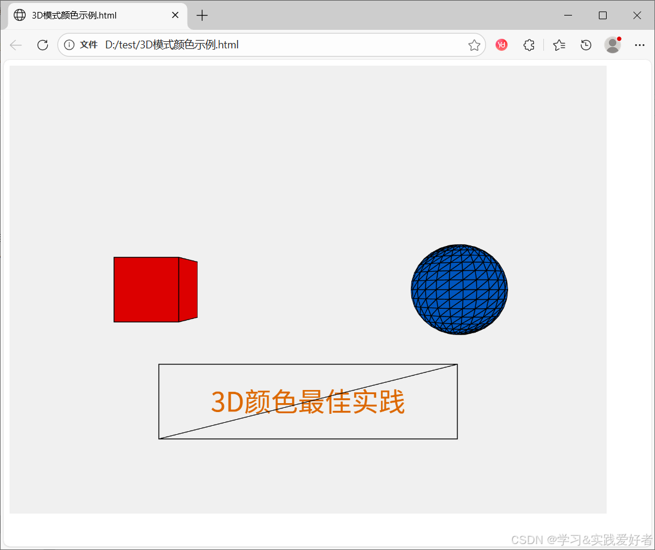Open a new tab with the plus button
Viewport: 655px width, 550px height.
[202, 16]
